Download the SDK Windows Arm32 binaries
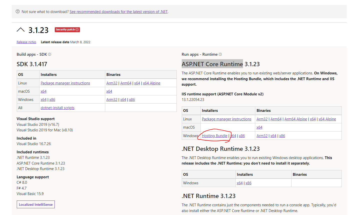Image resolution: width=350 pixels, height=215 pixels. click(112, 100)
